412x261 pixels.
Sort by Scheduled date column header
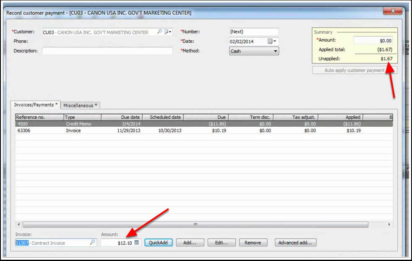[x=163, y=117]
